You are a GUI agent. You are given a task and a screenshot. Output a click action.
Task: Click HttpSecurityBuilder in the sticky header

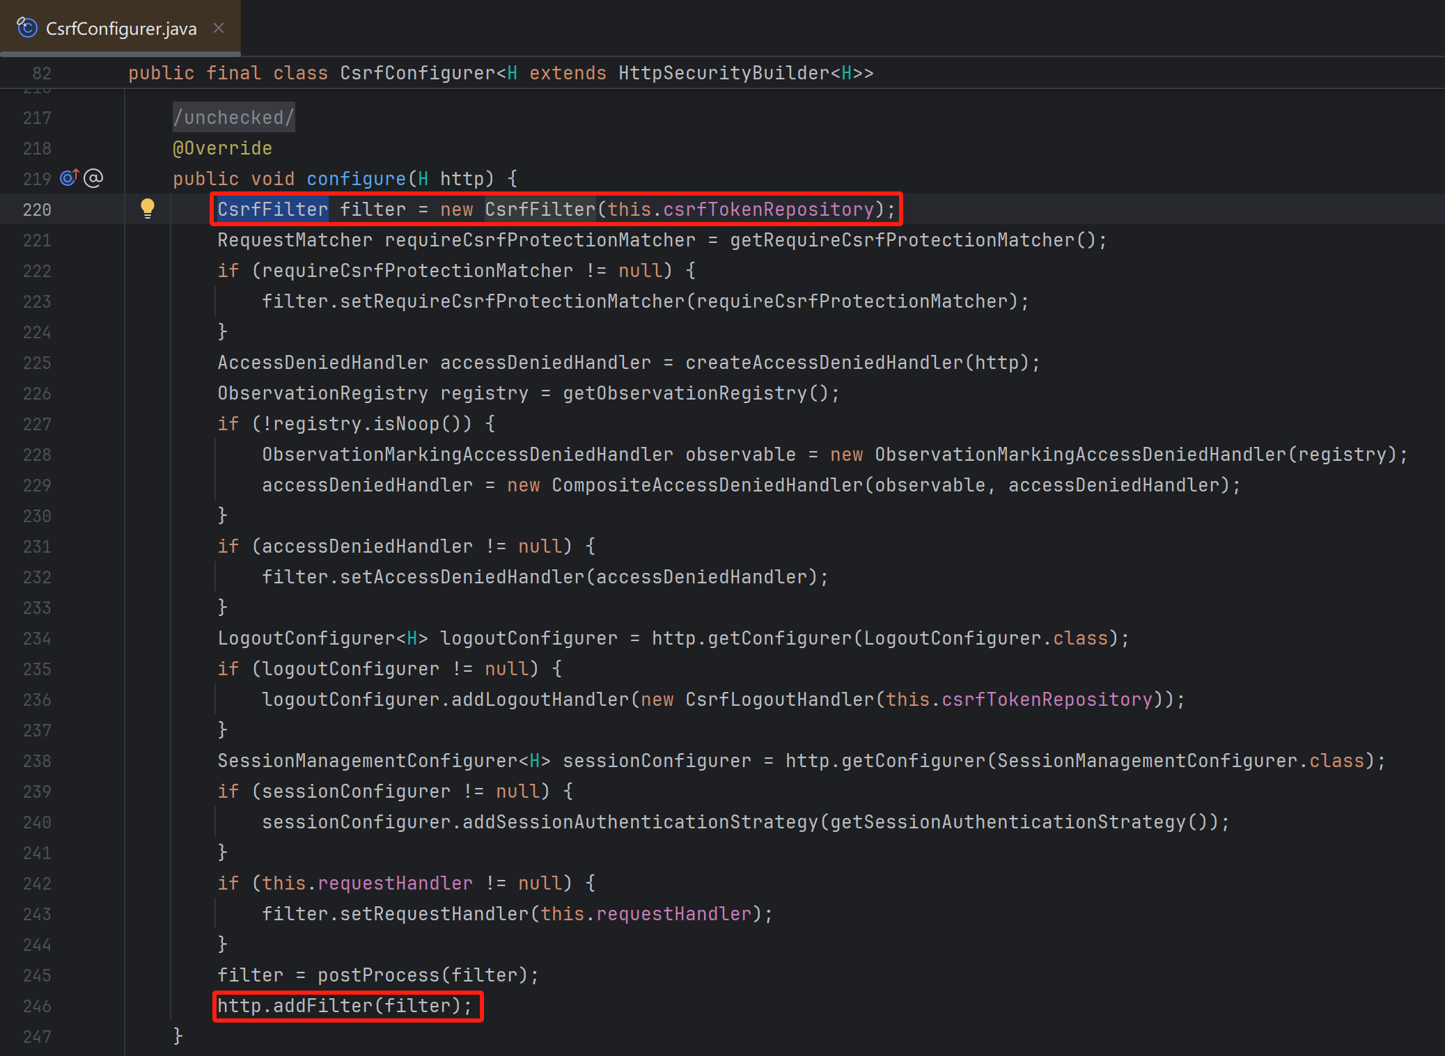(724, 73)
